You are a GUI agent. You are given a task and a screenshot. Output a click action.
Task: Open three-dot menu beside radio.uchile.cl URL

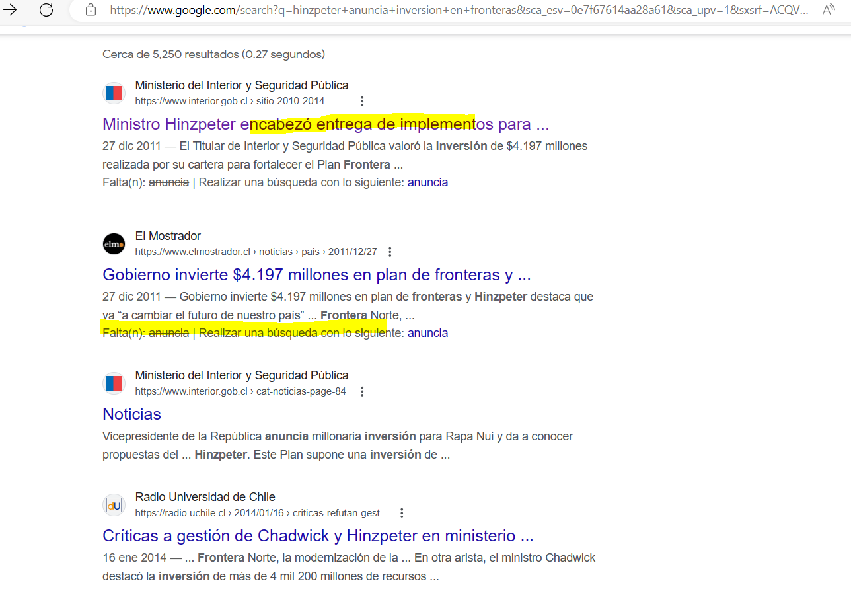tap(402, 513)
